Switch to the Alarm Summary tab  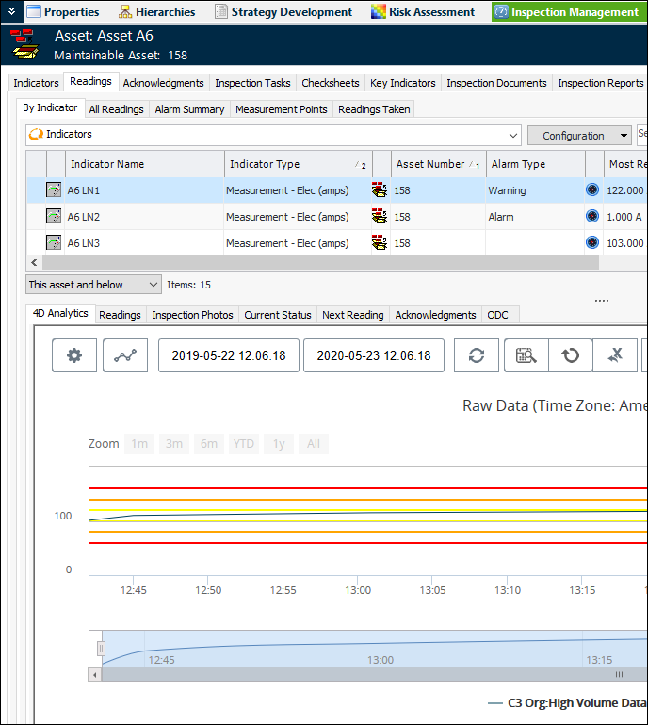[x=189, y=109]
